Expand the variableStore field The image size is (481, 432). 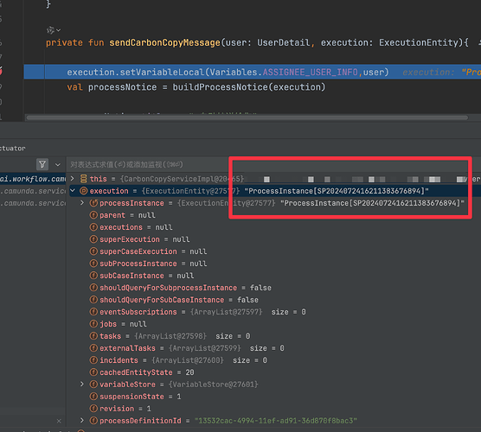[82, 384]
